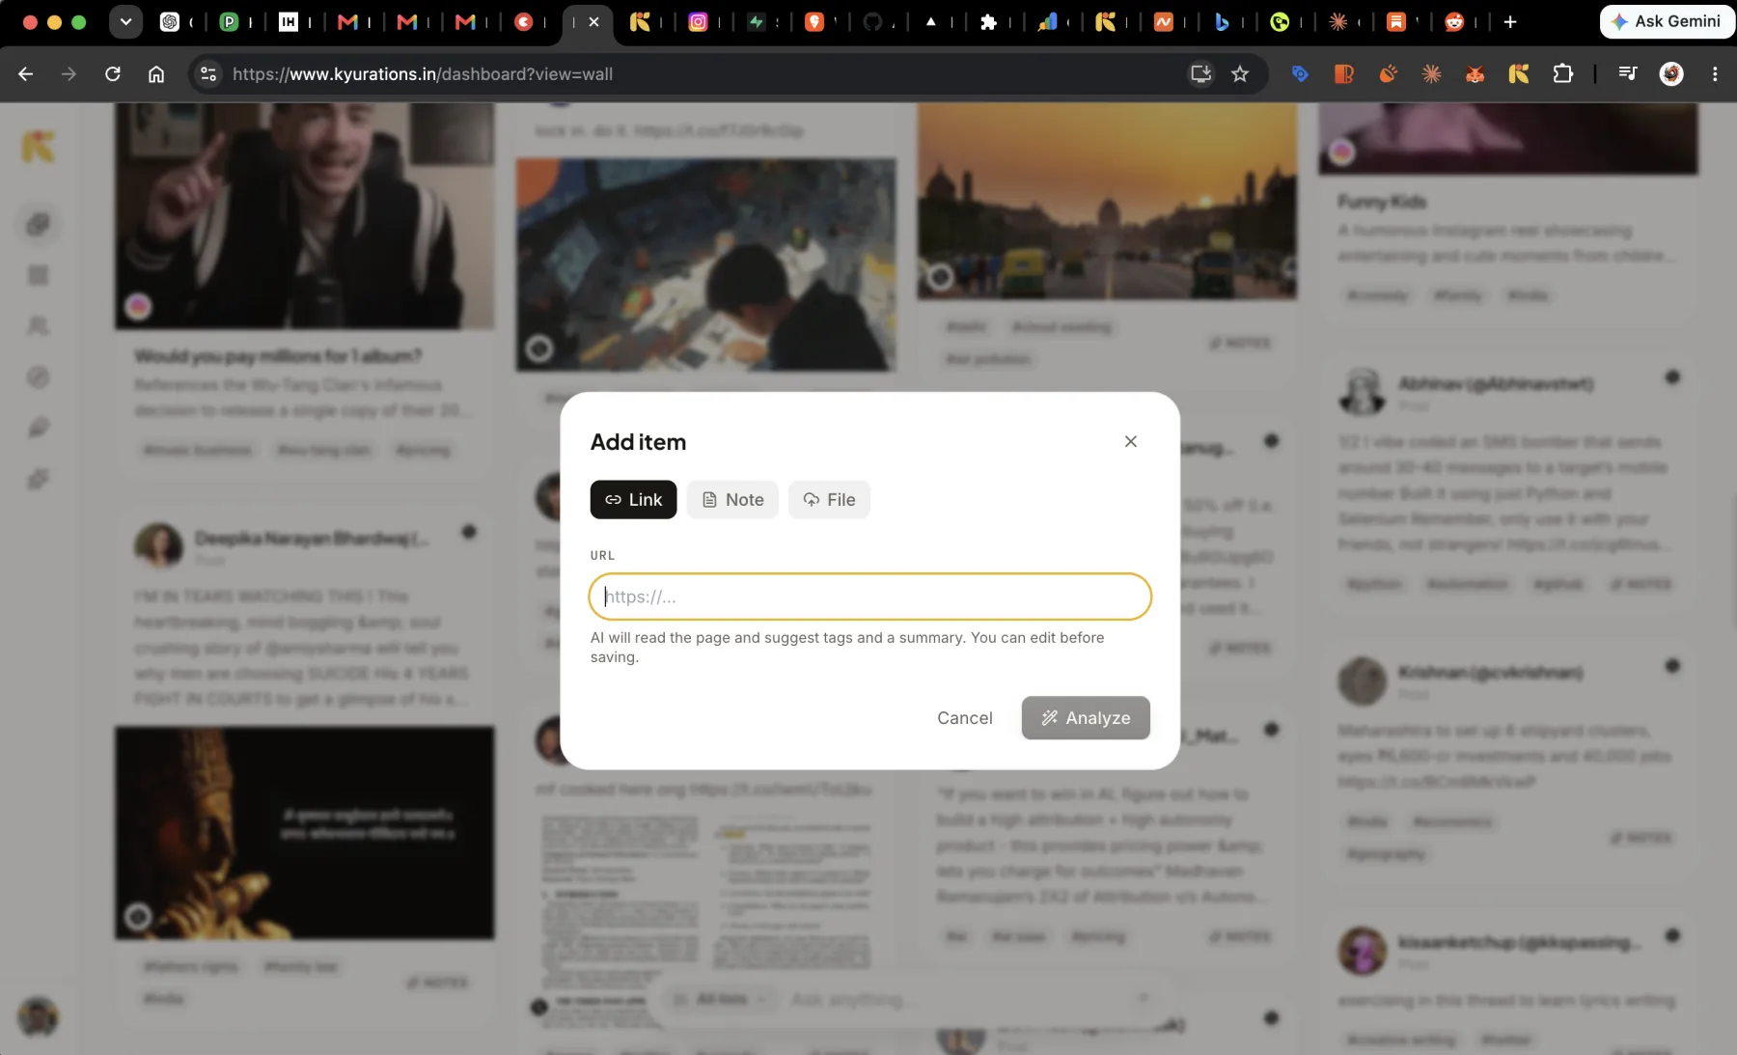Switch to the green lightning bolt tab

757,21
